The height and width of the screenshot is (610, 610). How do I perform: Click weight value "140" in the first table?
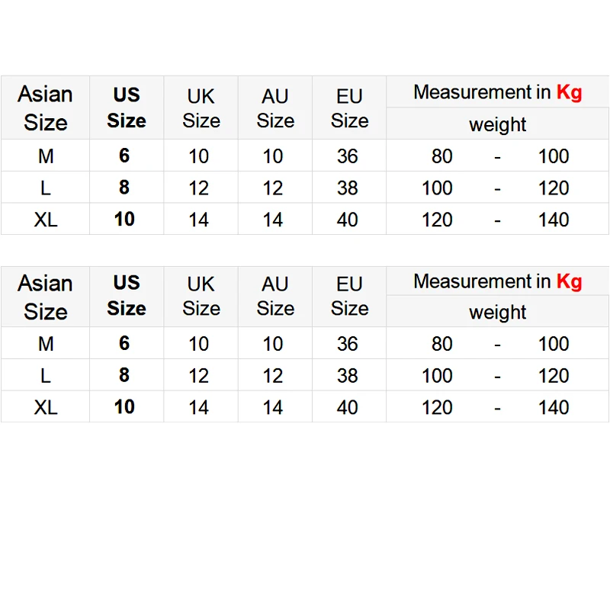point(554,220)
